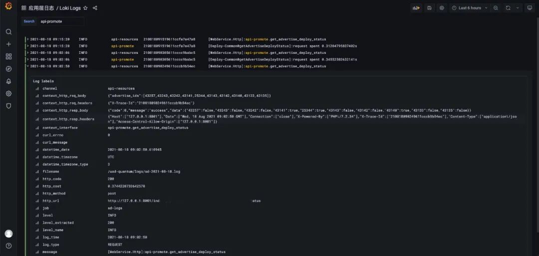Open the Create plus icon in sidebar

[8, 44]
